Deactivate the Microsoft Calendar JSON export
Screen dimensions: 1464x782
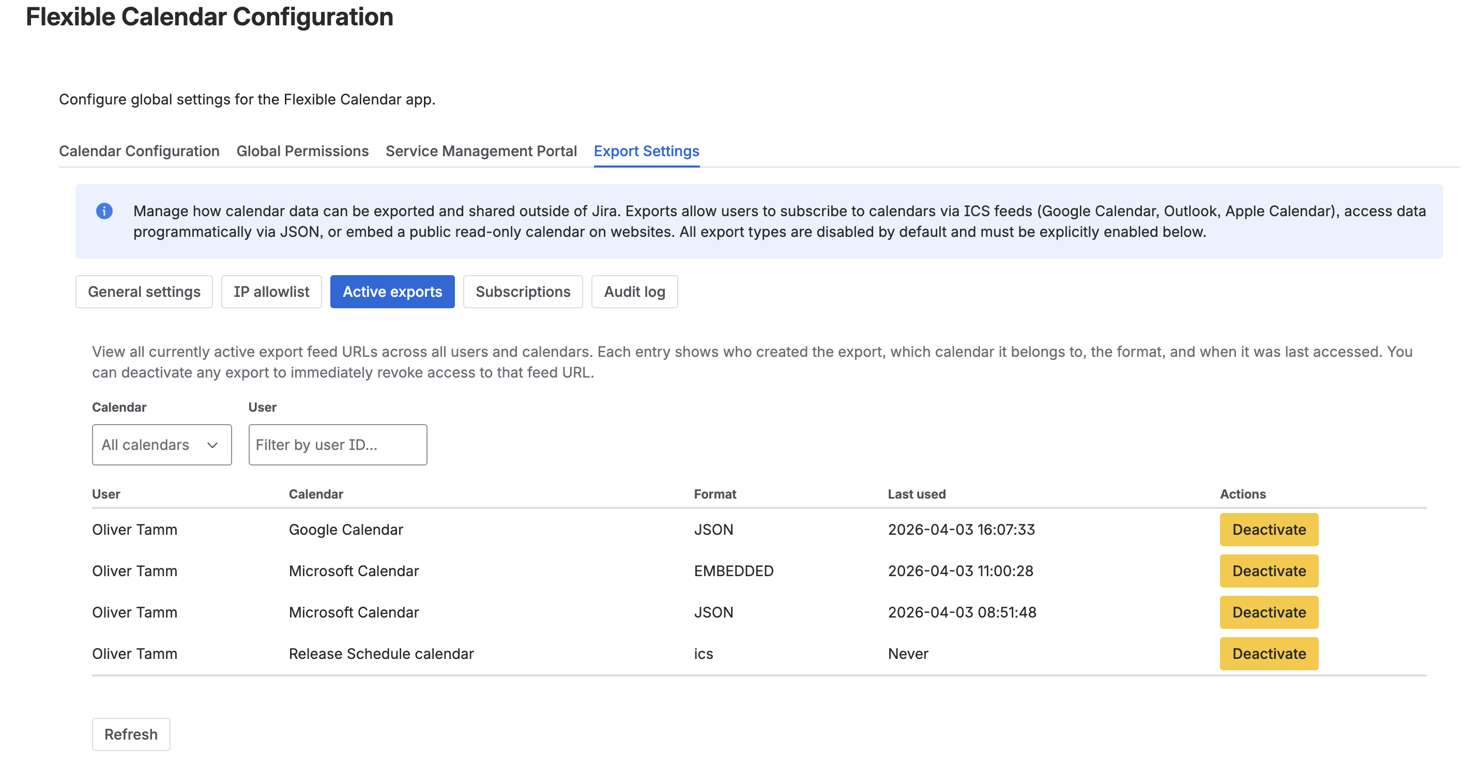[1269, 612]
